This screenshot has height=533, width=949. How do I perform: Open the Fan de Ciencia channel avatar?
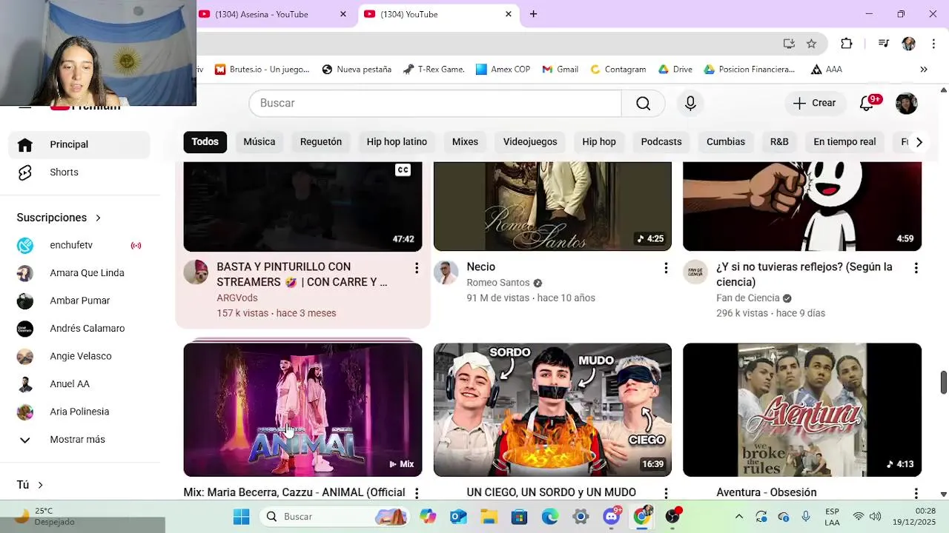695,272
